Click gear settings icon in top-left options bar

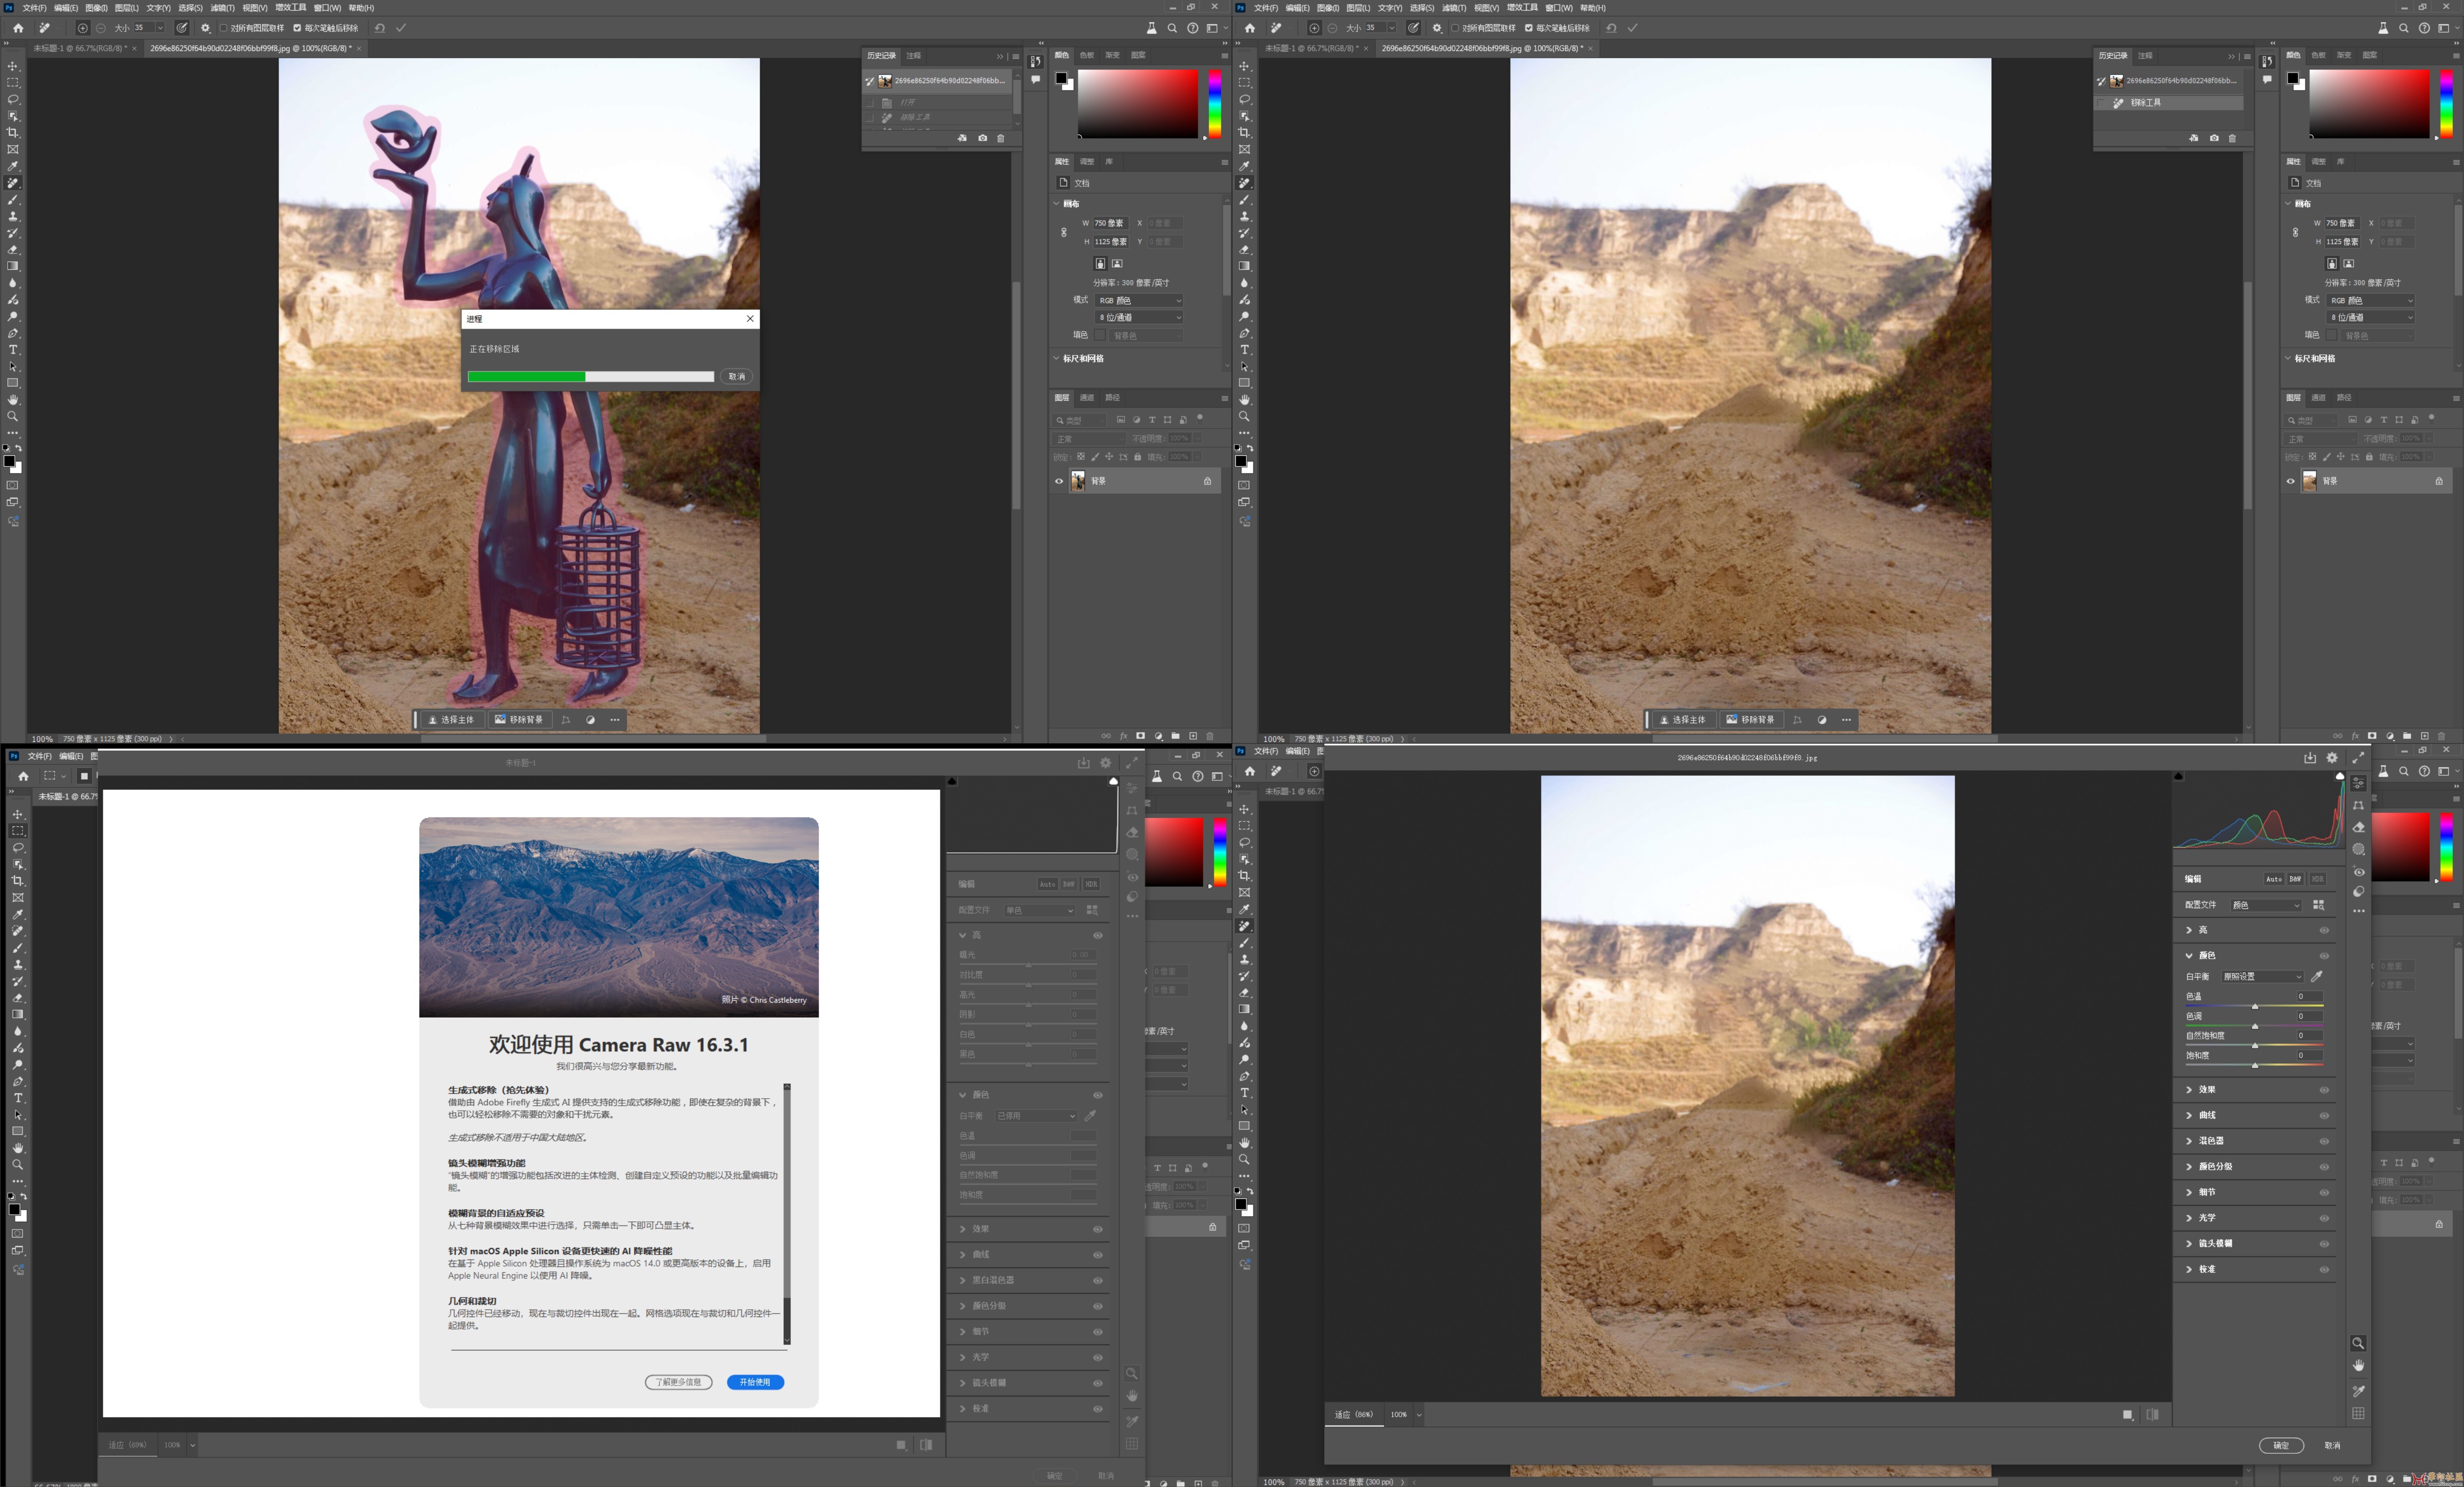pos(206,28)
